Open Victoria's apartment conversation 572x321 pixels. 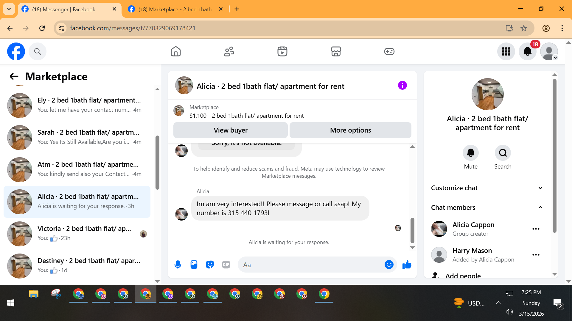click(77, 234)
